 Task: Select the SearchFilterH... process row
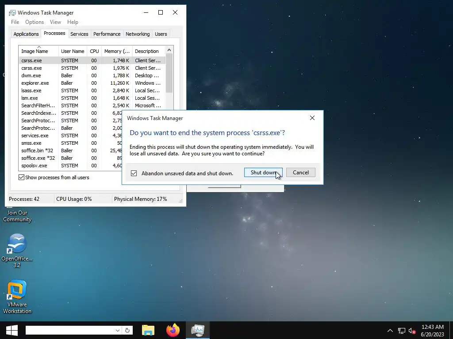coord(92,105)
